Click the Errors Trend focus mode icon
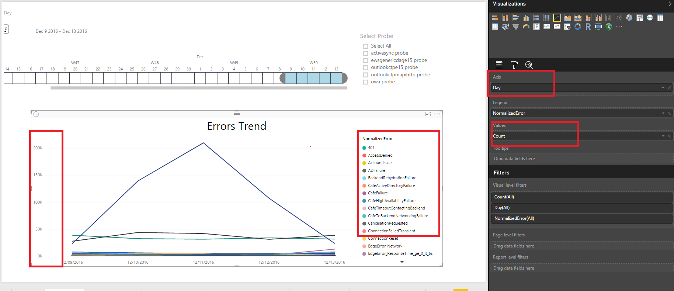 tap(428, 114)
